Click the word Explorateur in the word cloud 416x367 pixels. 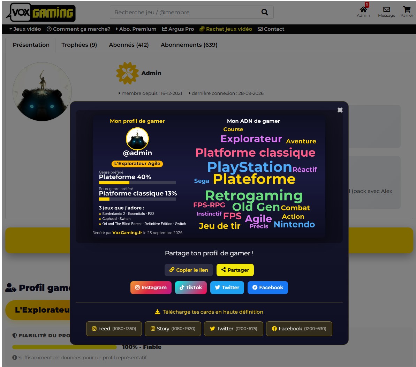tap(251, 139)
